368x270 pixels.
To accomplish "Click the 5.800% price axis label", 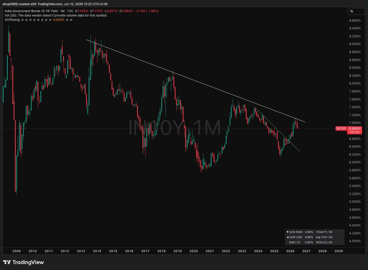I will tap(355, 170).
